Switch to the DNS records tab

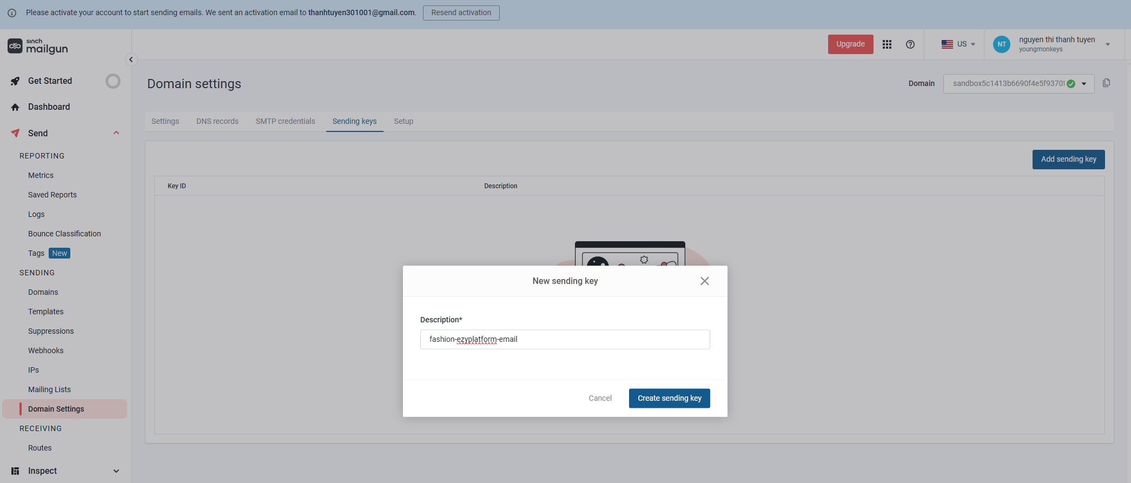pos(217,121)
